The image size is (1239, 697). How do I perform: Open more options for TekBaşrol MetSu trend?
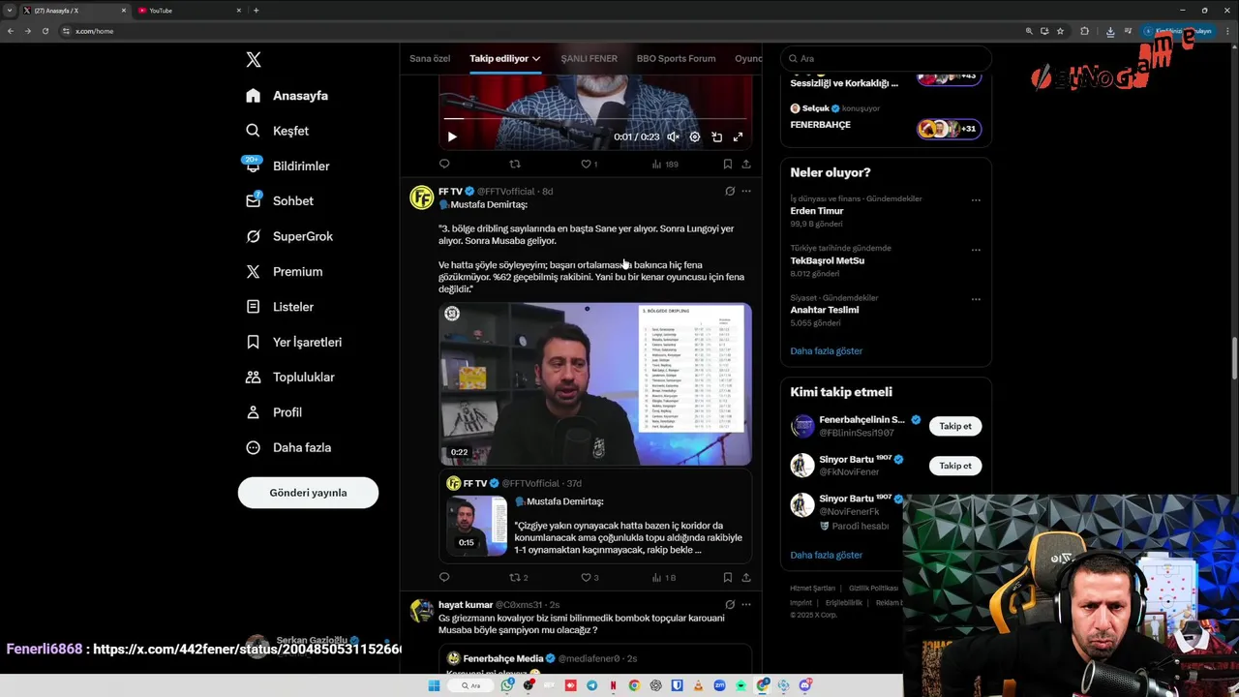pyautogui.click(x=976, y=250)
